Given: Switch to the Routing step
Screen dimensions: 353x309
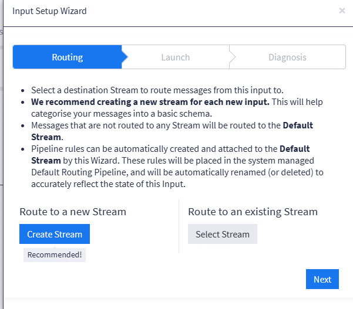Looking at the screenshot, I should [67, 57].
